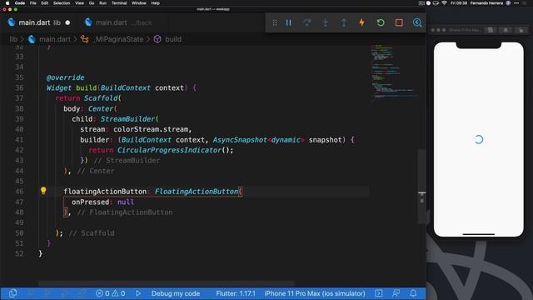Open the Terminal menu

point(119,3)
